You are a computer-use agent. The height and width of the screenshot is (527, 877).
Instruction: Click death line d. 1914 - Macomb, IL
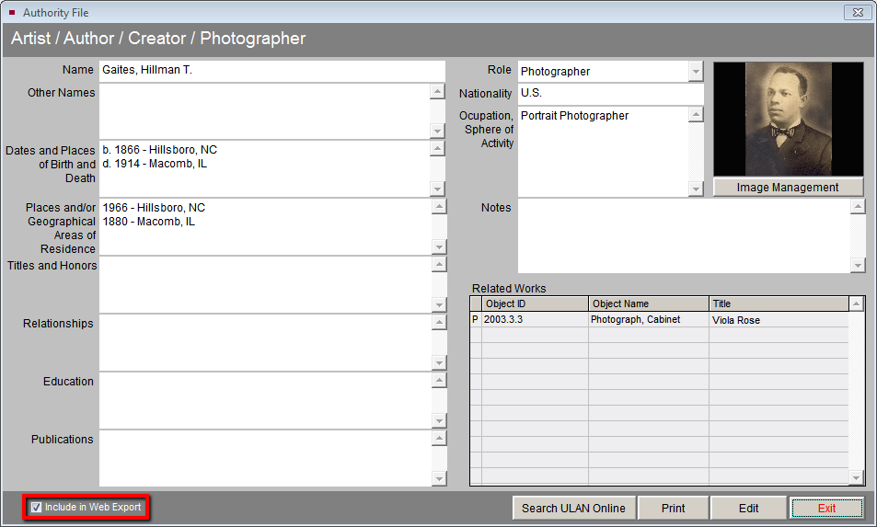click(x=155, y=164)
